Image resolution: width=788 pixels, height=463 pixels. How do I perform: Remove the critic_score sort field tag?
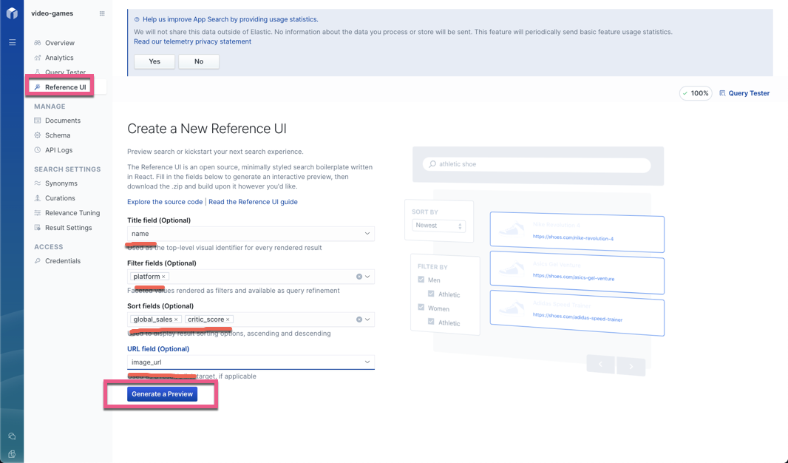point(227,319)
